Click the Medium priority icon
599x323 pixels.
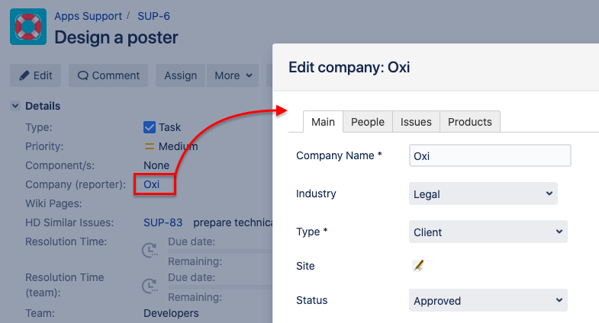coord(150,146)
